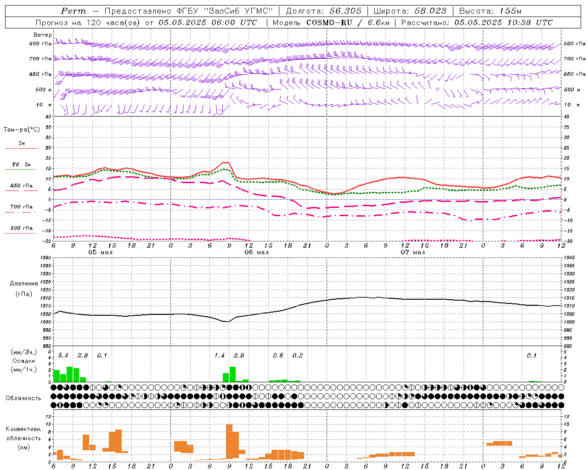The width and height of the screenshot is (588, 470).
Task: Click the "850 гПа" temperature legend entry
Action: (x=22, y=186)
